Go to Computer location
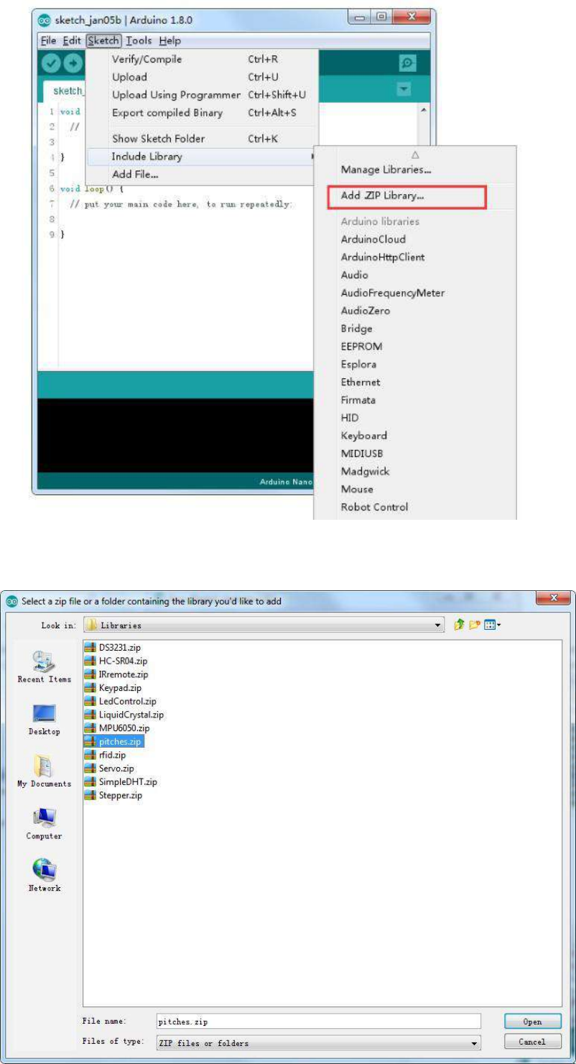The width and height of the screenshot is (576, 1064). pos(45,824)
